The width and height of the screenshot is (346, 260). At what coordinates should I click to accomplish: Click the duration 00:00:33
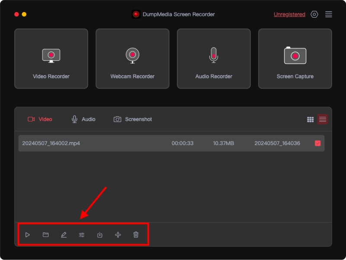pos(183,143)
